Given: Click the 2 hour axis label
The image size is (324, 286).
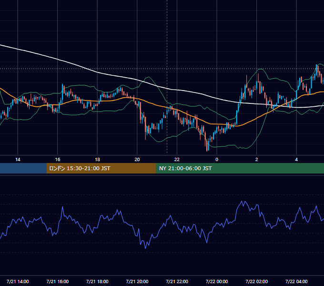Looking at the screenshot, I should [257, 160].
